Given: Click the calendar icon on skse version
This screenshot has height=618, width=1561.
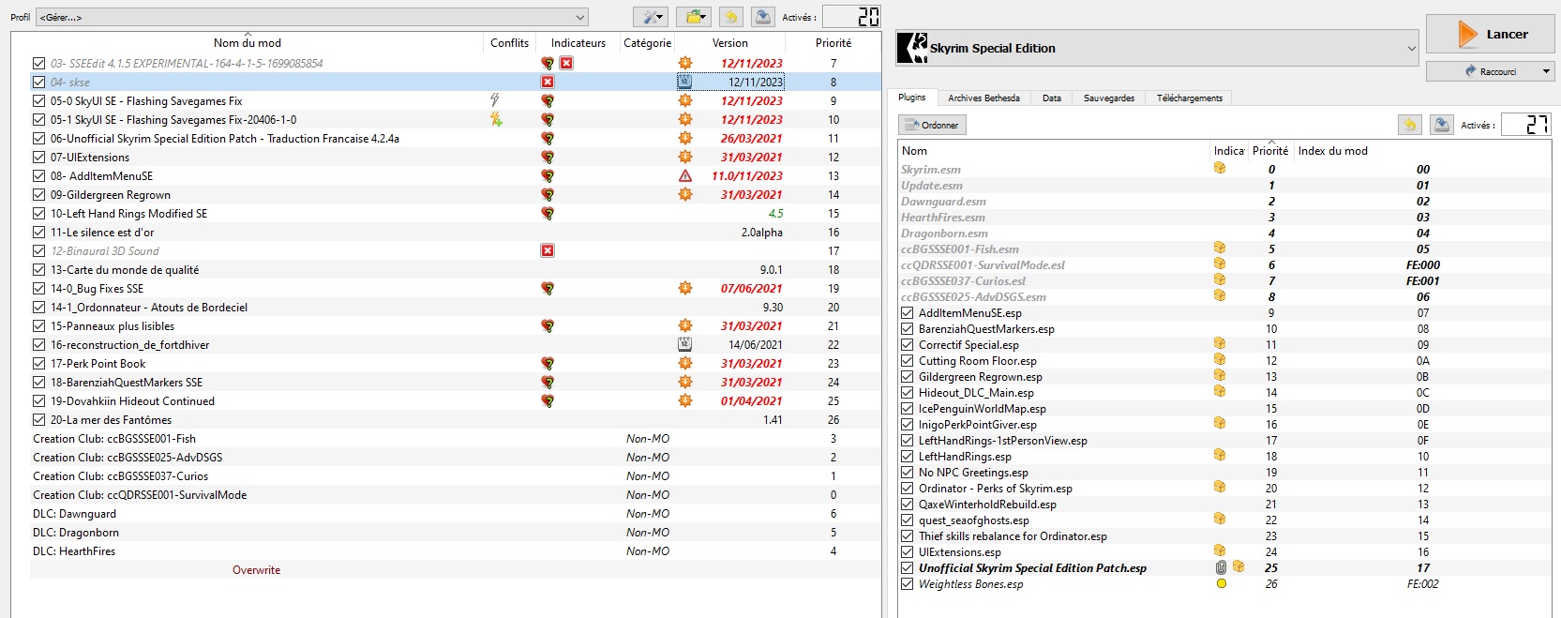Looking at the screenshot, I should coord(684,82).
